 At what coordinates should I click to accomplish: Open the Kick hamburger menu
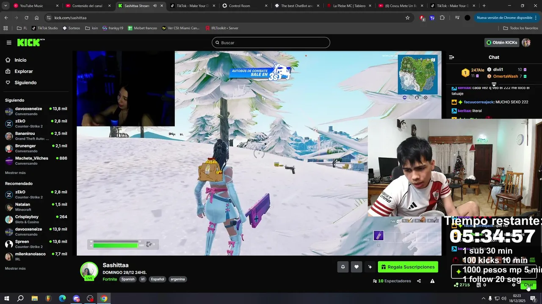coord(9,43)
